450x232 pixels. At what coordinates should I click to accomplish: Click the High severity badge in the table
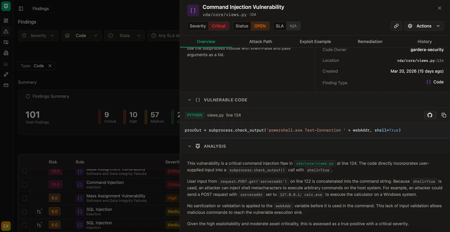[172, 198]
